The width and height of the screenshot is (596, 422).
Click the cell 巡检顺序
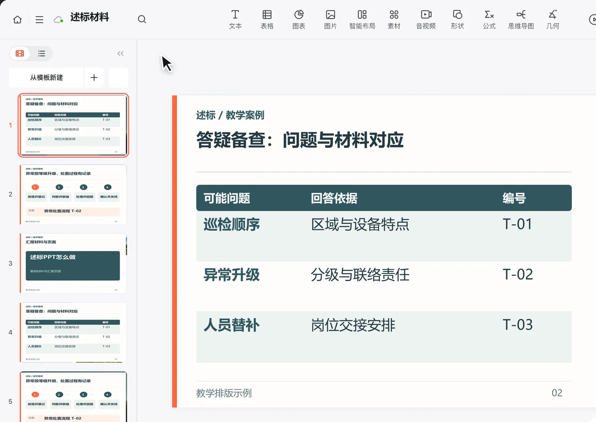pos(231,225)
